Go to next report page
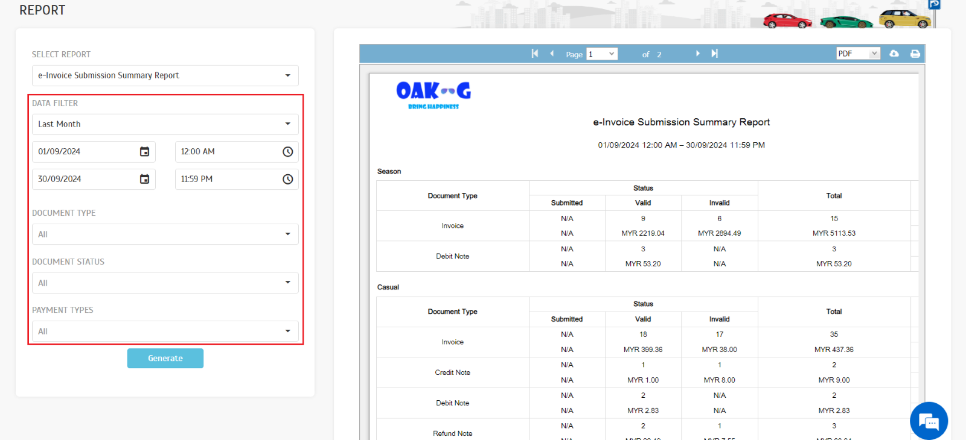 click(x=698, y=54)
